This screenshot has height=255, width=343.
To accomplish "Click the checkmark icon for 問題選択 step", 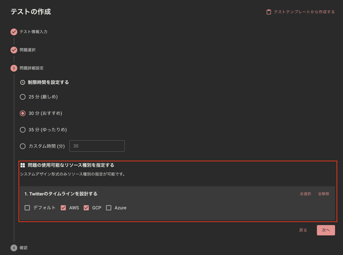I will 14,50.
